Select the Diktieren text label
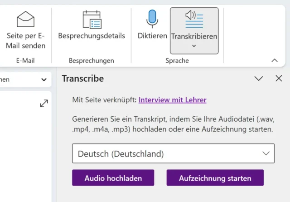 [152, 36]
